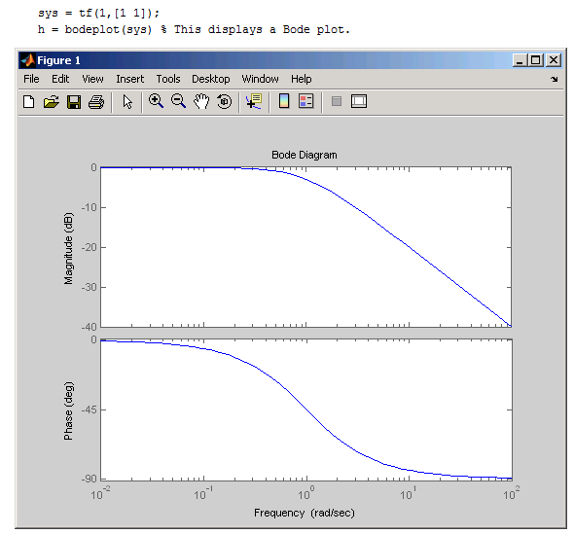Activate the Zoom Out magnifier tool
This screenshot has width=574, height=534.
click(x=178, y=101)
